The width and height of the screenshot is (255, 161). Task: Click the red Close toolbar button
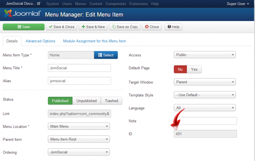pyautogui.click(x=152, y=27)
